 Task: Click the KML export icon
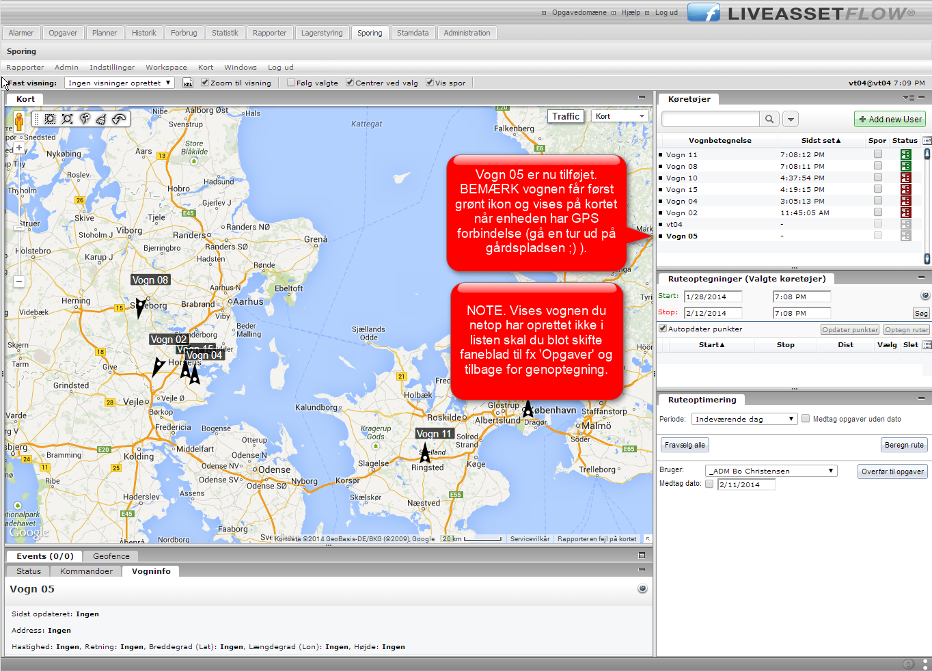click(188, 83)
